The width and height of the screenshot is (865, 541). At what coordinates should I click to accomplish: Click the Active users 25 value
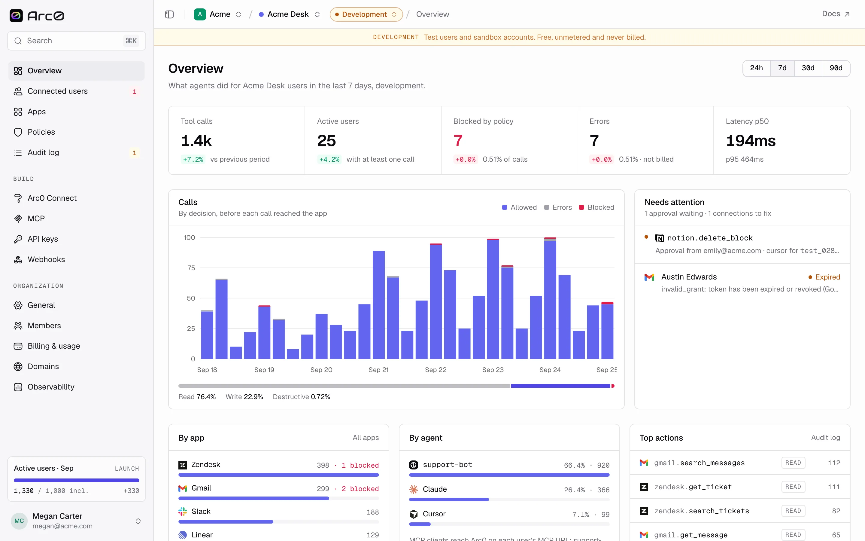(326, 141)
